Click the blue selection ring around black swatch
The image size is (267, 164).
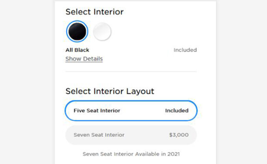[x=67, y=32]
